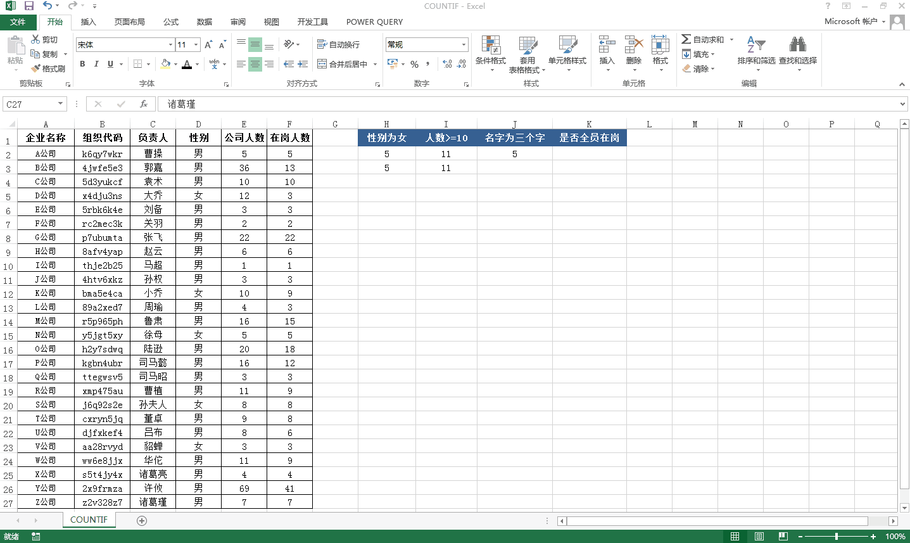Toggle align text left
This screenshot has width=910, height=543.
[x=241, y=64]
